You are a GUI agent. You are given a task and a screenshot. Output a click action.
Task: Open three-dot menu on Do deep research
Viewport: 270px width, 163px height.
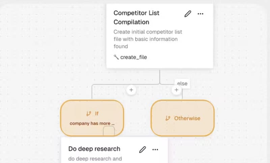click(155, 150)
